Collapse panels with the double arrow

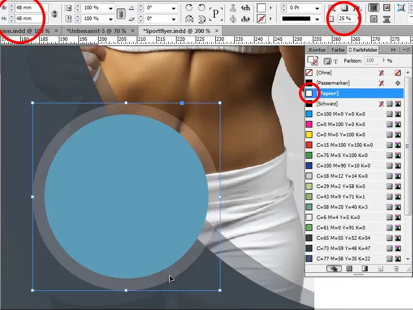(393, 50)
